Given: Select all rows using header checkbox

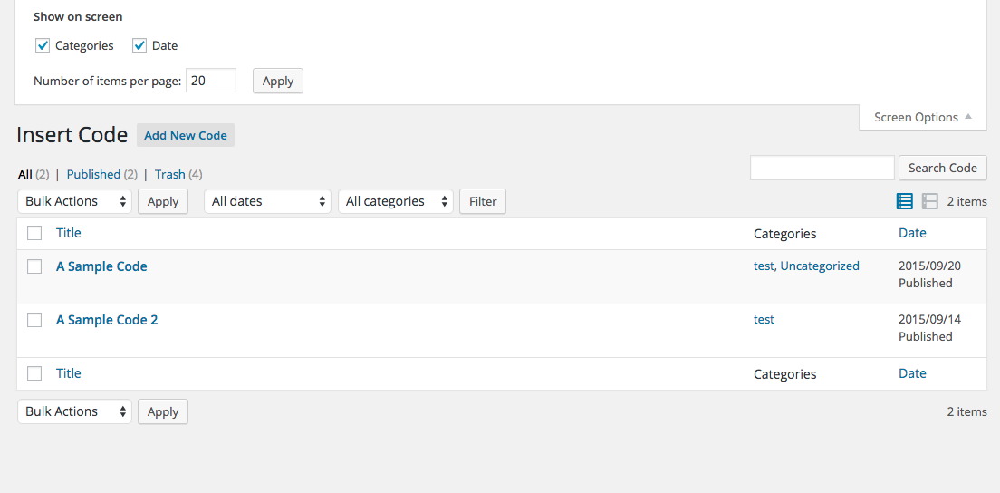Looking at the screenshot, I should (34, 233).
